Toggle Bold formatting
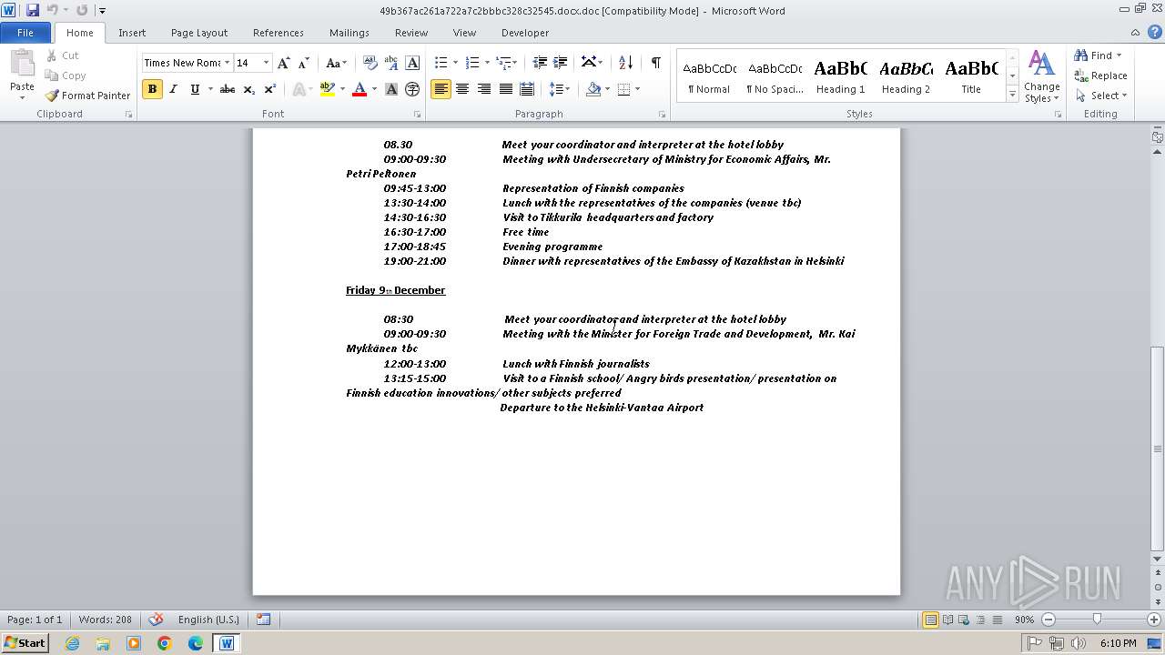 pyautogui.click(x=152, y=89)
